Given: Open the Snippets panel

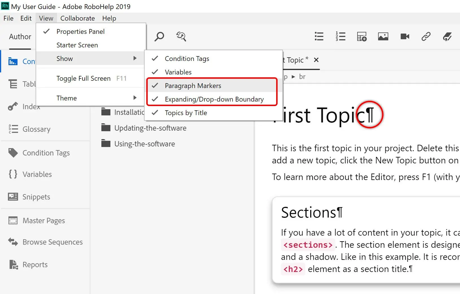Looking at the screenshot, I should 36,197.
